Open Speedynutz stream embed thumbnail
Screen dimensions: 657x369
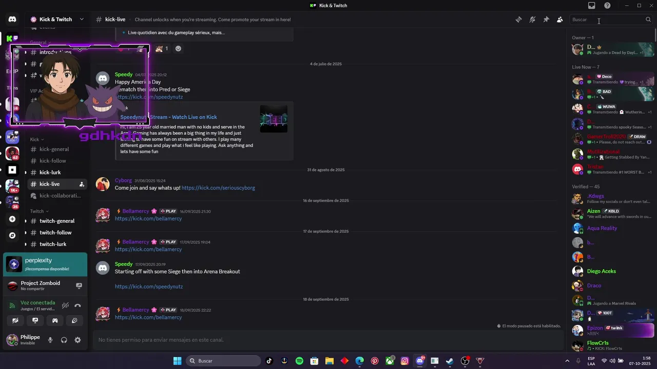[274, 119]
